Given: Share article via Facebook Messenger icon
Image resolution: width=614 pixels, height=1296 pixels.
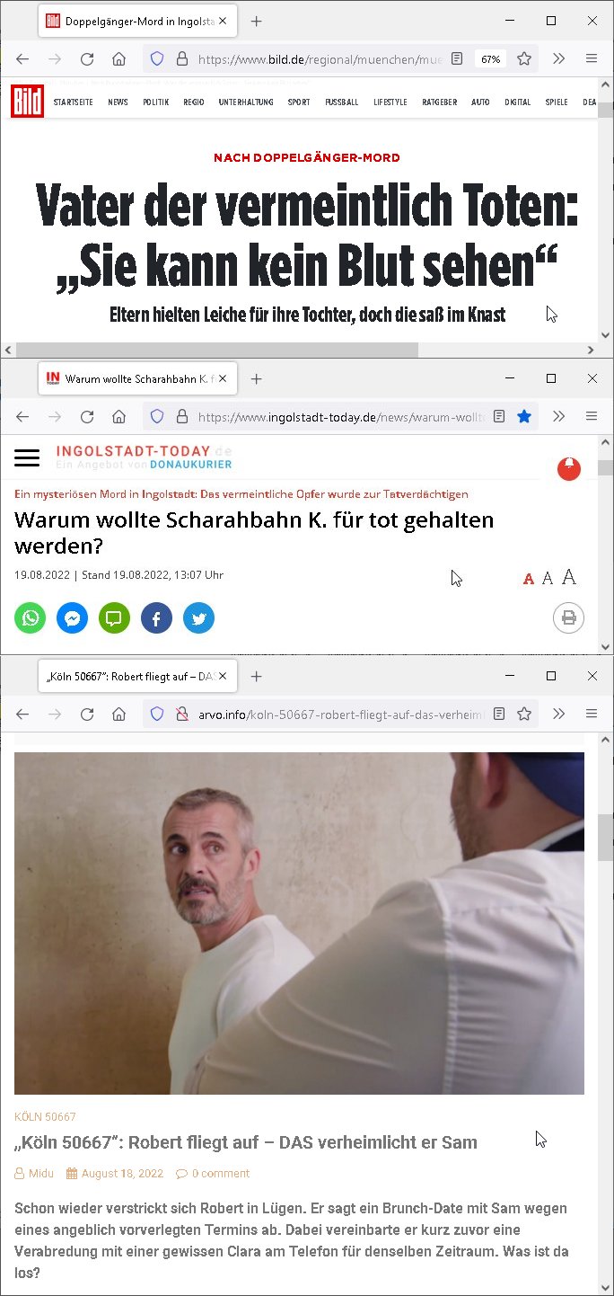Looking at the screenshot, I should coord(72,618).
